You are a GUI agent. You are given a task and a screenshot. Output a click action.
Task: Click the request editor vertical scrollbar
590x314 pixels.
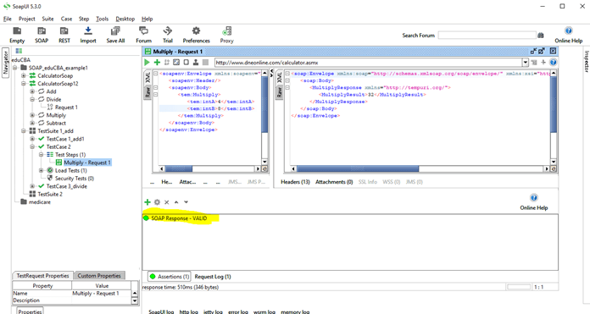264,118
